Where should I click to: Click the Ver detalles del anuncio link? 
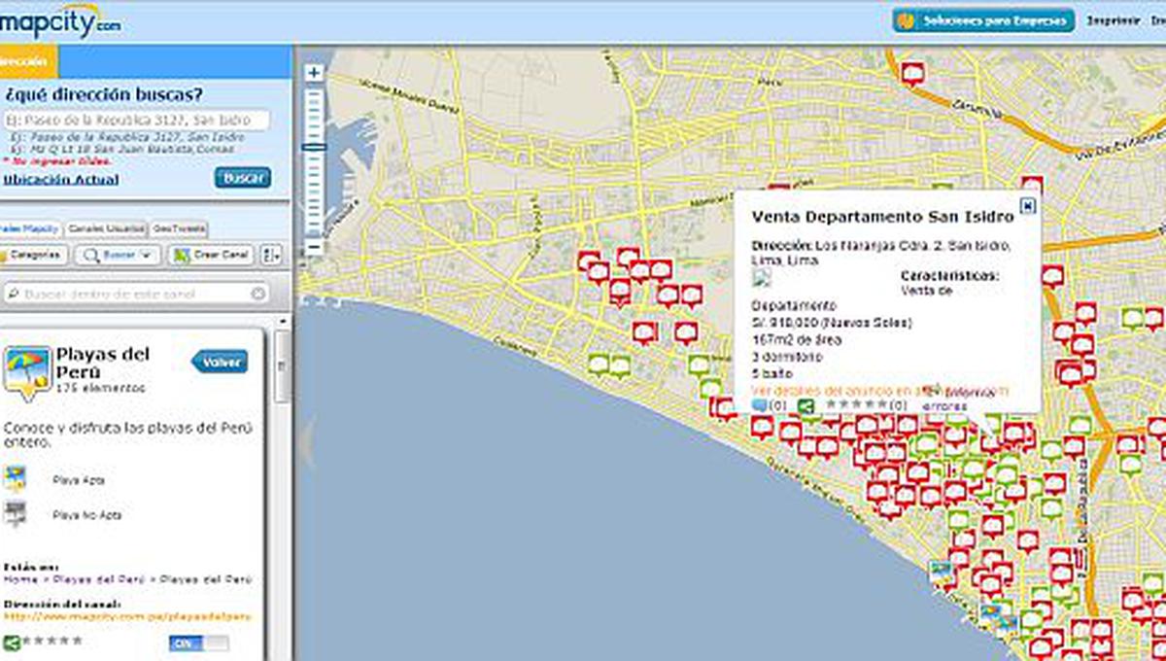(x=831, y=390)
